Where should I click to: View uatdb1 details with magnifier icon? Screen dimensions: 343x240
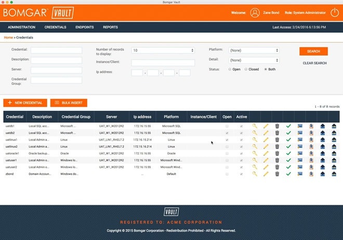[x=255, y=126]
